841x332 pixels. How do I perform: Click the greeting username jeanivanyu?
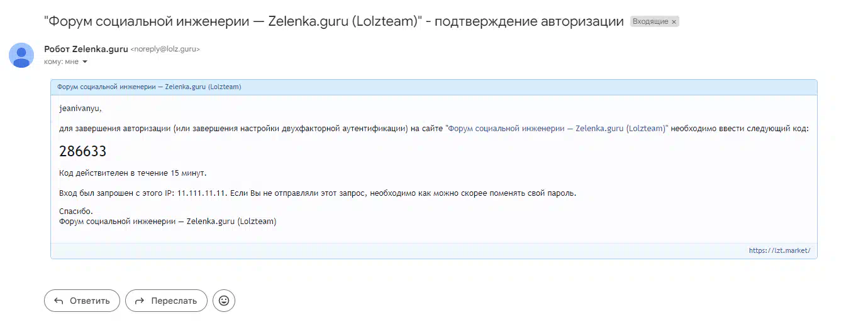point(80,108)
